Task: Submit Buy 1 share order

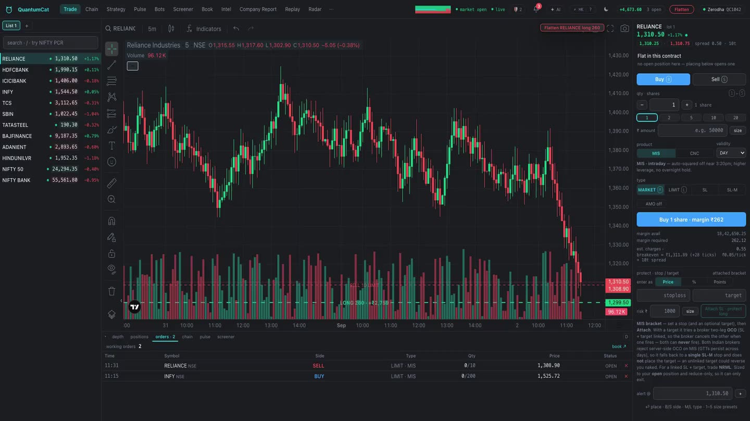Action: (691, 219)
